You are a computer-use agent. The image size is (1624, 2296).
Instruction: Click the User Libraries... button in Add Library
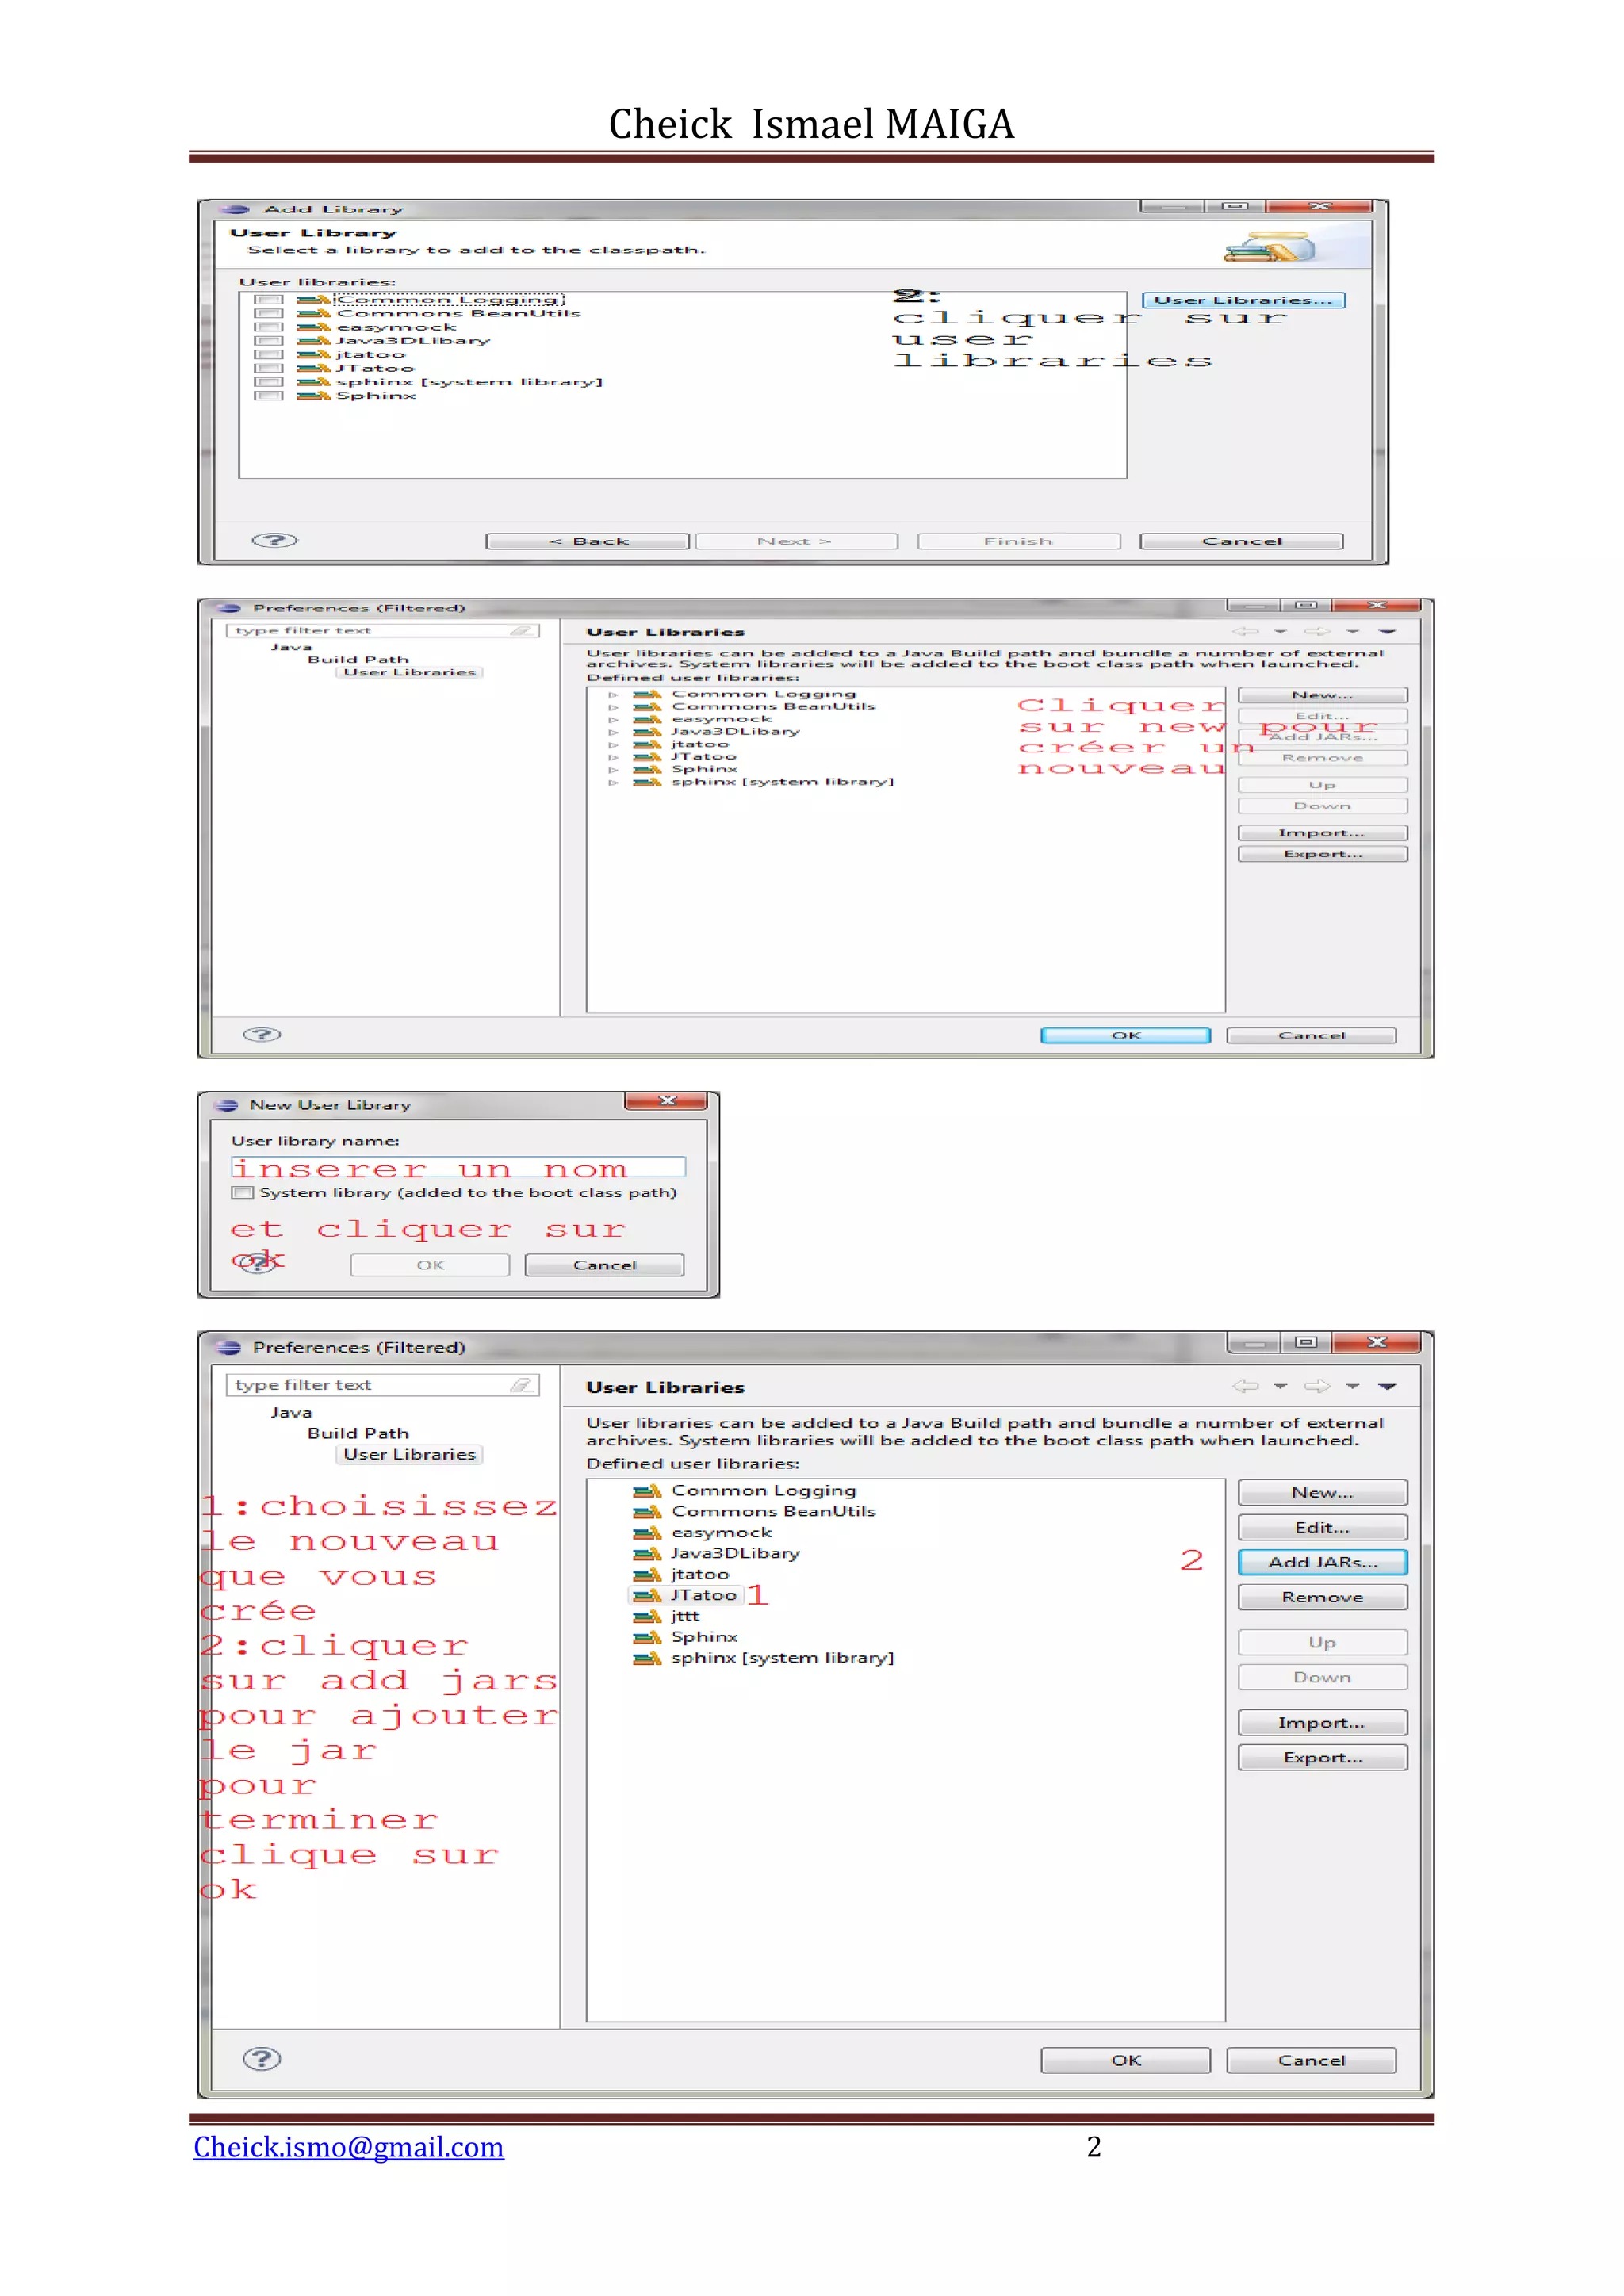click(x=1243, y=300)
